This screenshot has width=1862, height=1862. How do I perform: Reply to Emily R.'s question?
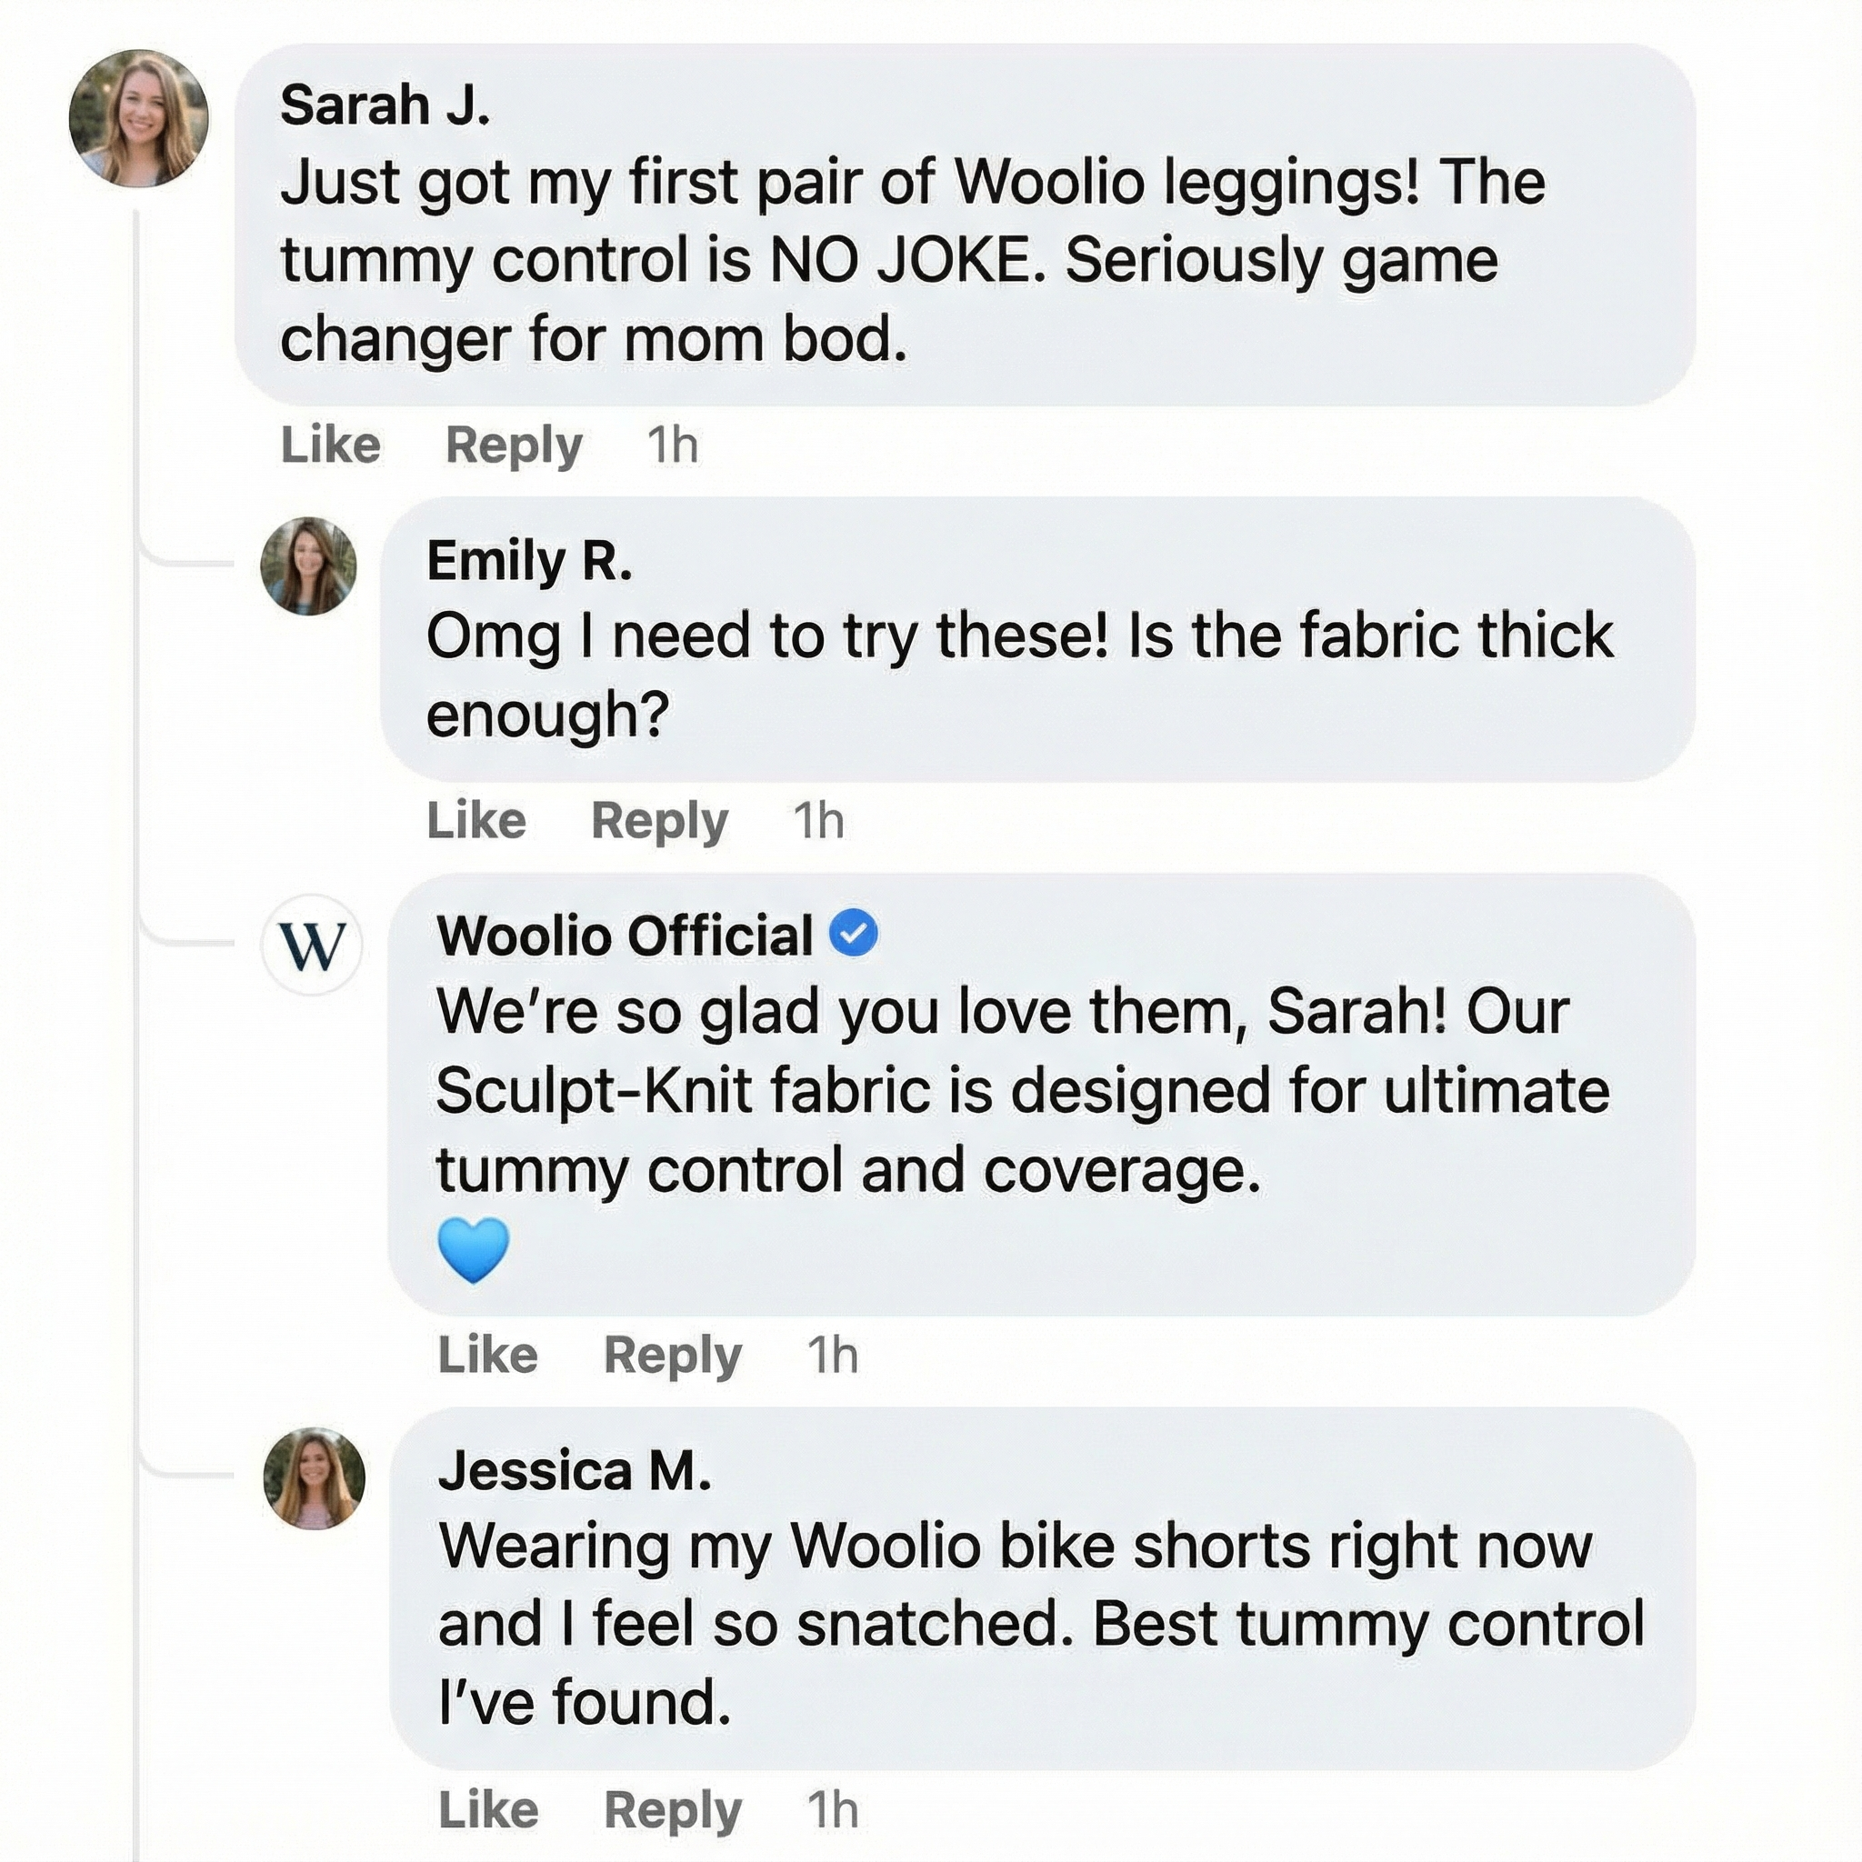click(659, 821)
